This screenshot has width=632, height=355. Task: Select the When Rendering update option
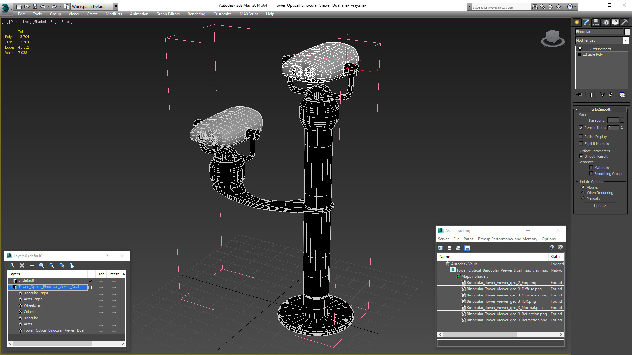point(583,193)
